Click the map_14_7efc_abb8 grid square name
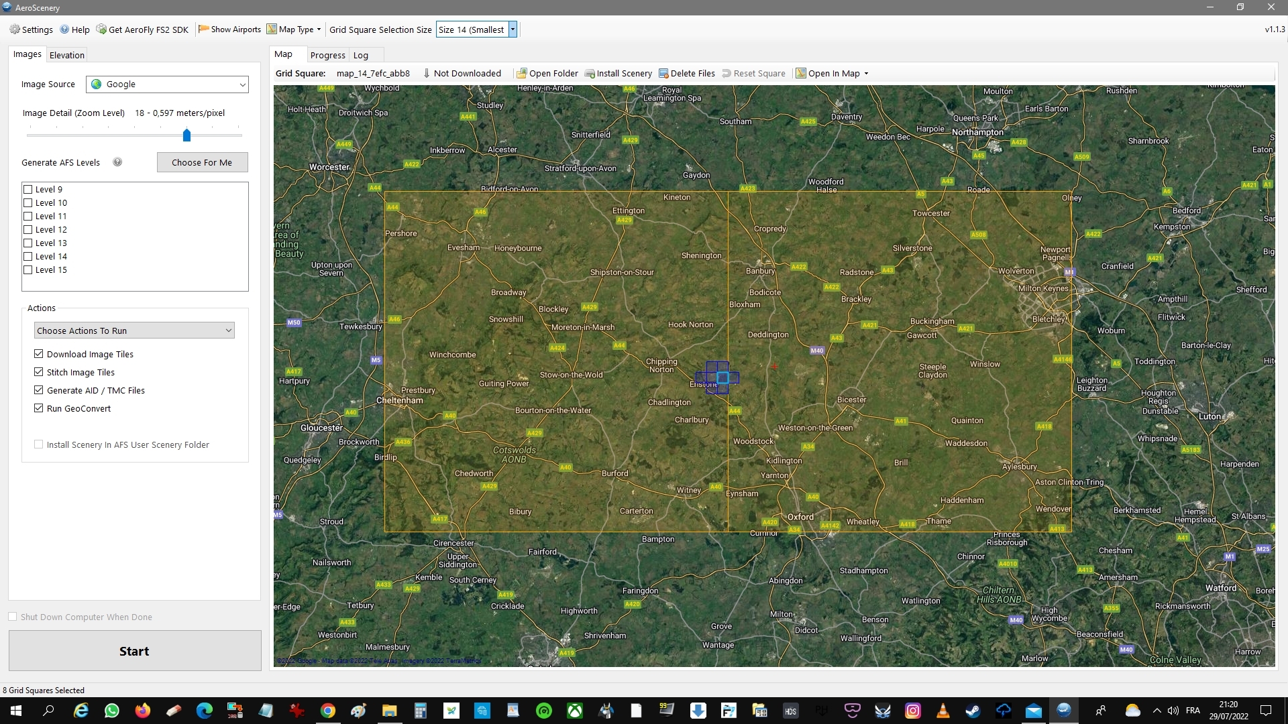The height and width of the screenshot is (724, 1288). (373, 74)
